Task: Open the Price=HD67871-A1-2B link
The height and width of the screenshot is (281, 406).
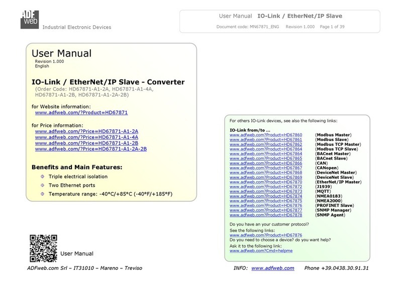Action: point(86,143)
